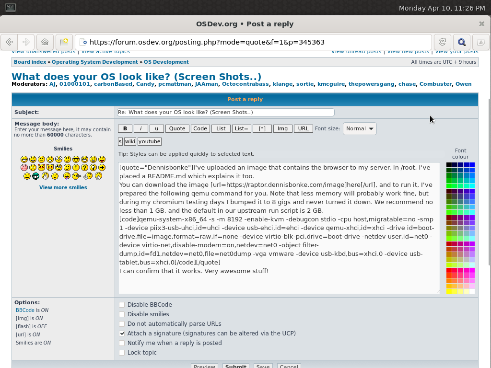Insert the shocked wide-eyed smiley
The image size is (491, 368).
tap(58, 159)
